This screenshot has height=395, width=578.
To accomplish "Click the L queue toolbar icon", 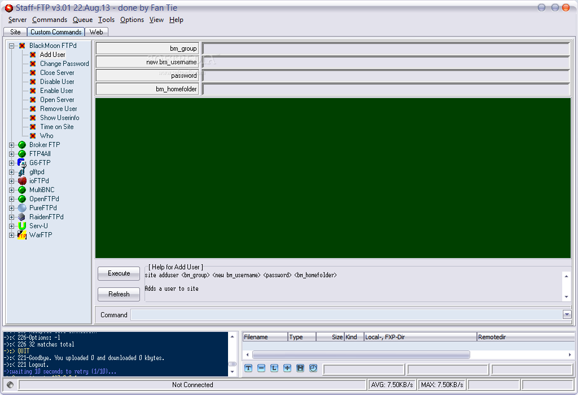I will (274, 368).
